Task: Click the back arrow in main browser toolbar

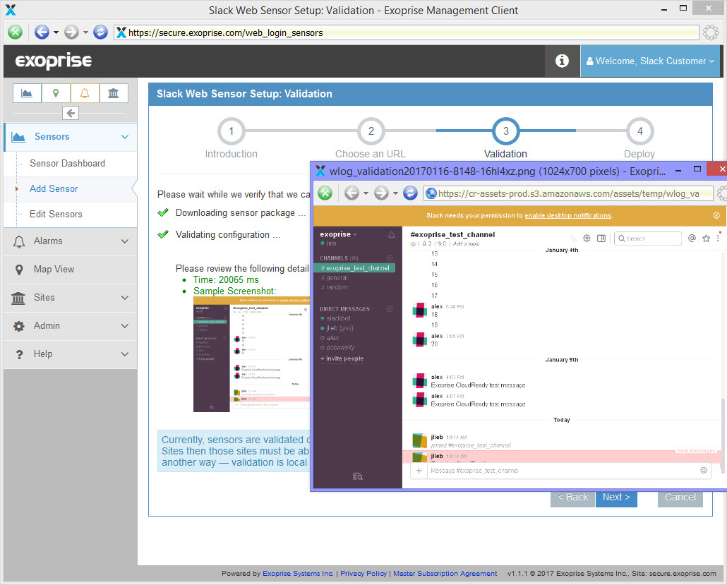Action: (42, 32)
